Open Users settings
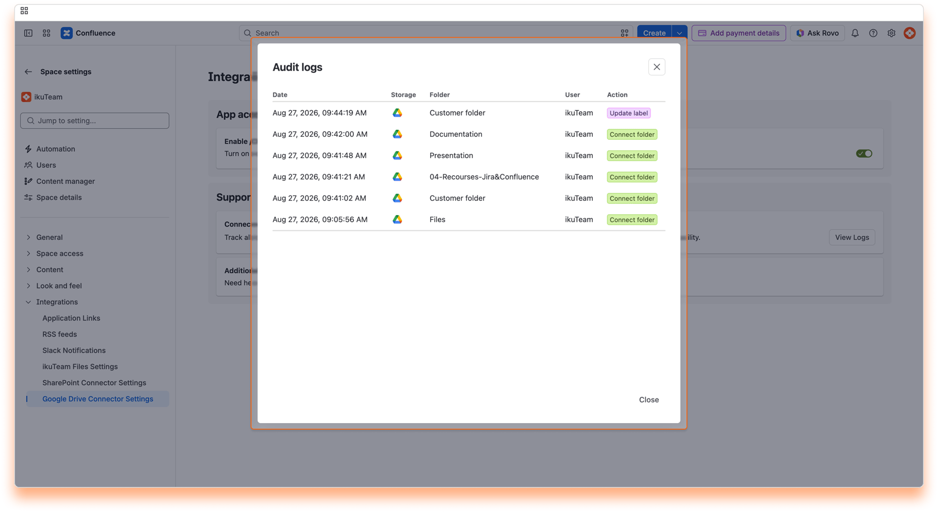 [x=46, y=165]
